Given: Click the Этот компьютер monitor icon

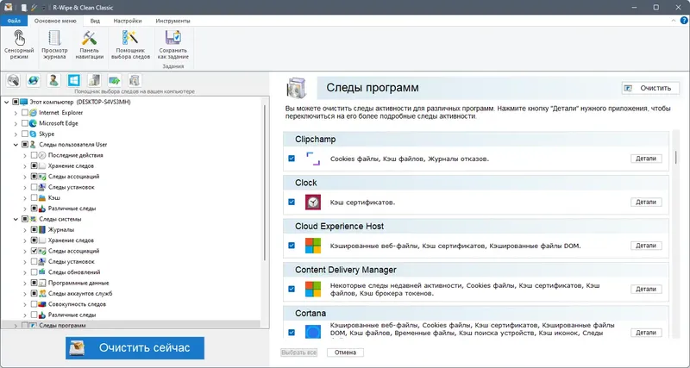Looking at the screenshot, I should [24, 102].
